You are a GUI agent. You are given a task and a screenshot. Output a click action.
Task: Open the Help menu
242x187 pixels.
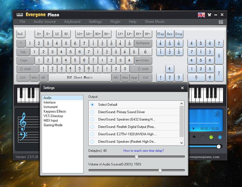133,22
